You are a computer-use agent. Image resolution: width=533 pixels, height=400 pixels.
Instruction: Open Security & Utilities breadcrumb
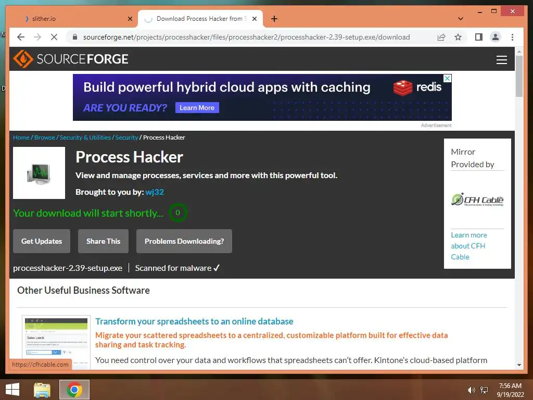(85, 137)
